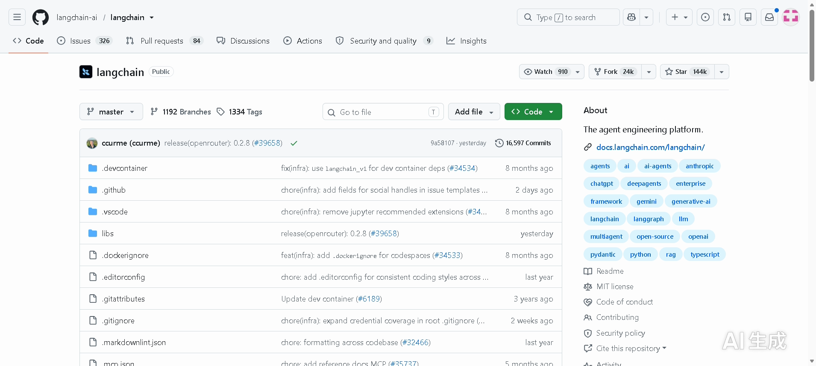The image size is (816, 366).
Task: Select the anthropic topic tag
Action: (x=699, y=166)
